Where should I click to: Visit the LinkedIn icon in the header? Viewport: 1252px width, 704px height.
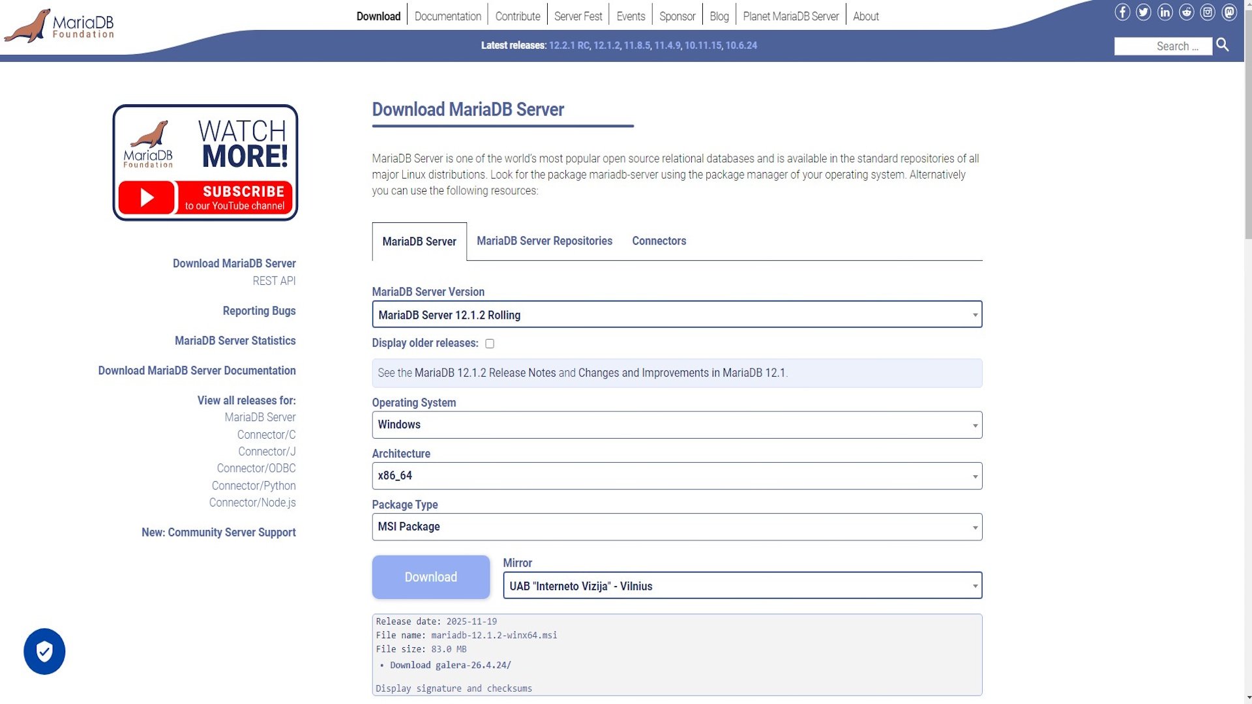click(1165, 12)
